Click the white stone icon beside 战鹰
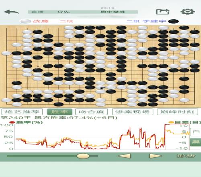Image resolution: width=201 pixels, height=177 pixels. coord(25,21)
